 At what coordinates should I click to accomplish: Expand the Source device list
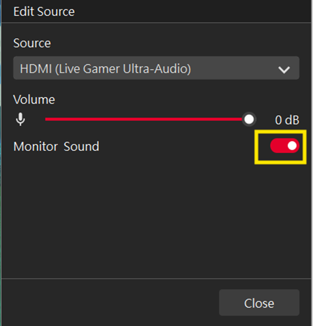point(156,68)
